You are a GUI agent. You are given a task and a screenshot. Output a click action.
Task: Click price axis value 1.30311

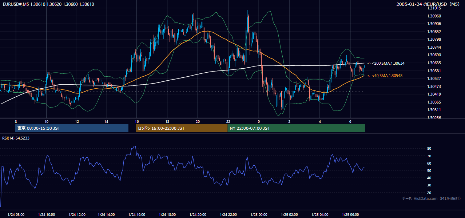[x=434, y=110]
